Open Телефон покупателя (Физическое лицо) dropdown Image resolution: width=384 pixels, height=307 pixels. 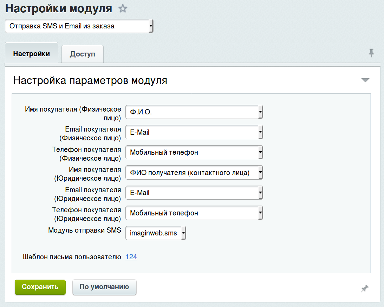click(194, 152)
